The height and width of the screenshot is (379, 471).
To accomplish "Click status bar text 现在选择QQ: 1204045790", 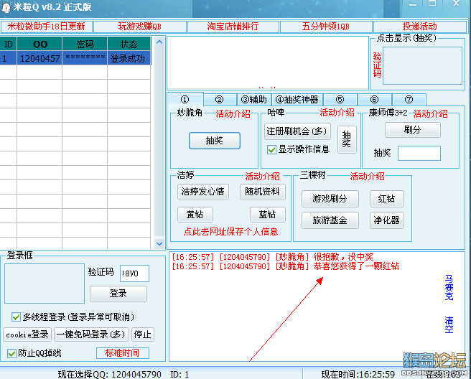I will 109,374.
